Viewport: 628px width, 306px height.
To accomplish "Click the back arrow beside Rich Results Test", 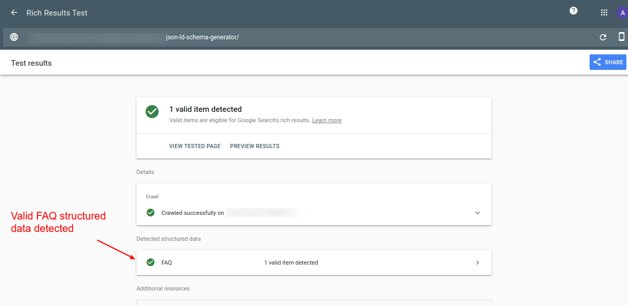I will [13, 12].
